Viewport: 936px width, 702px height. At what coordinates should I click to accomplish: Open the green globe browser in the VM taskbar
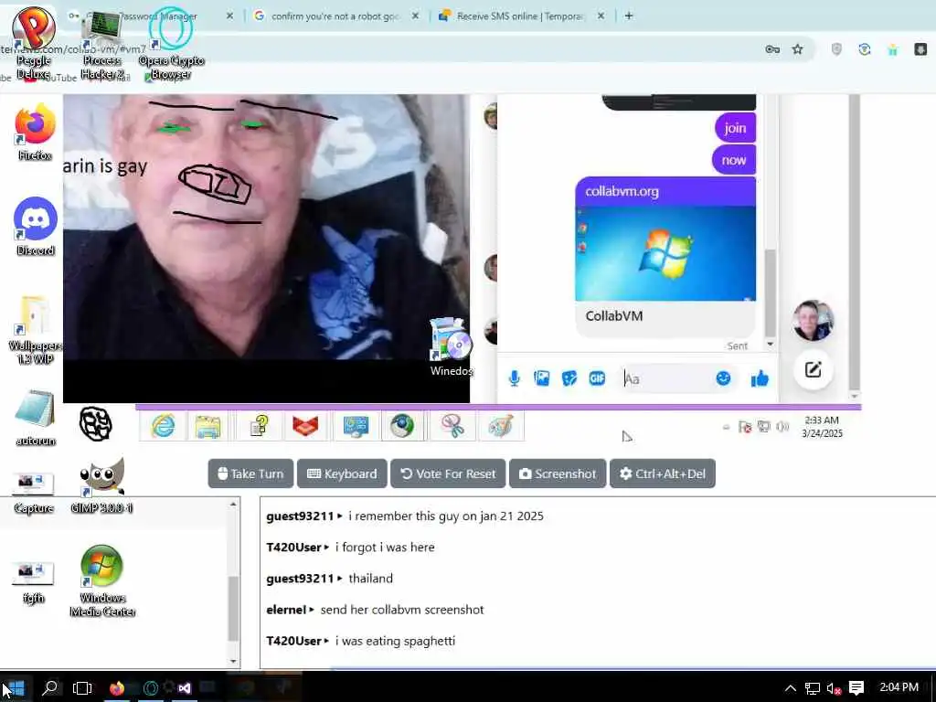(402, 426)
